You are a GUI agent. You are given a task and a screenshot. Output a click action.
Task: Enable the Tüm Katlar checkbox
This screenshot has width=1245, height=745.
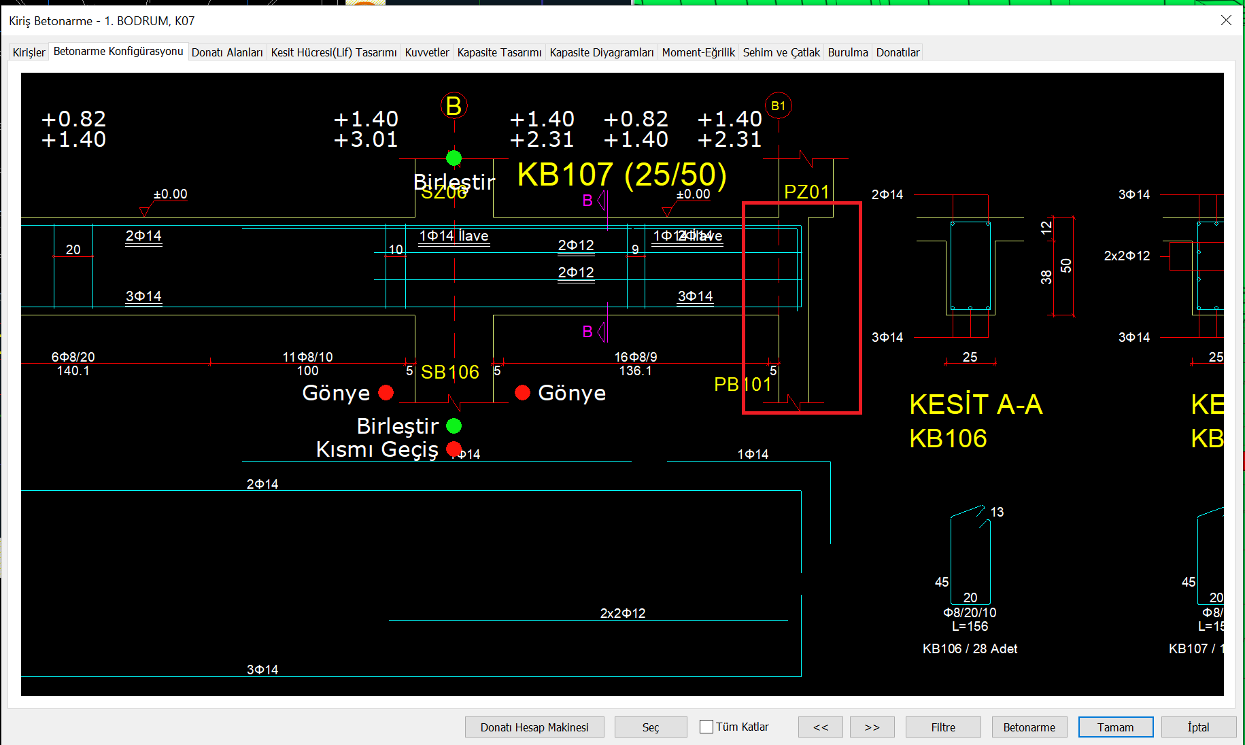(706, 727)
